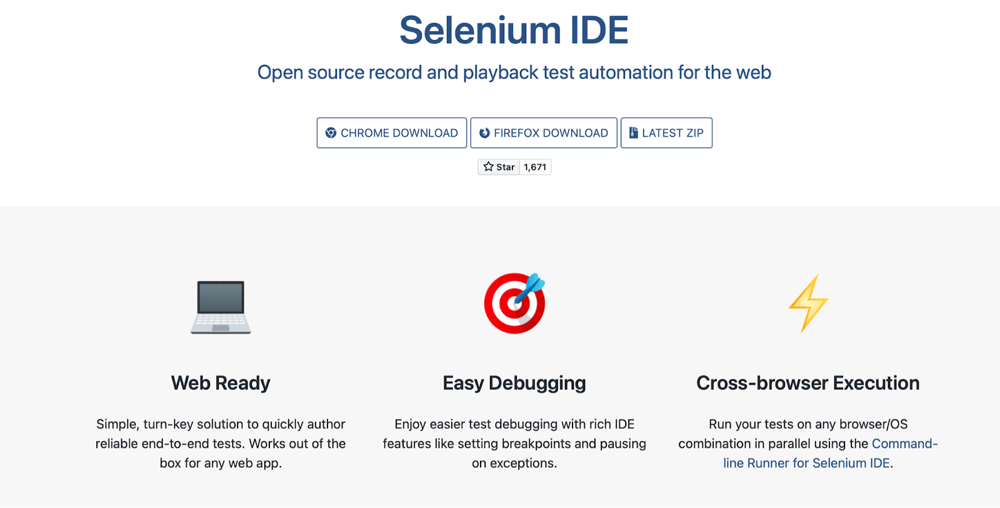This screenshot has height=508, width=1000.
Task: Click the Web Ready section title
Action: tap(220, 383)
